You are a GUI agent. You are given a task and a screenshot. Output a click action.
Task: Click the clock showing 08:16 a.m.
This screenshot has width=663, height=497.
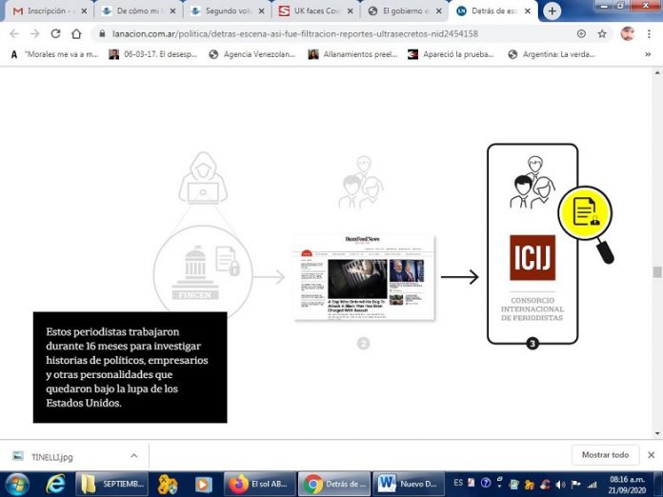[x=628, y=485]
